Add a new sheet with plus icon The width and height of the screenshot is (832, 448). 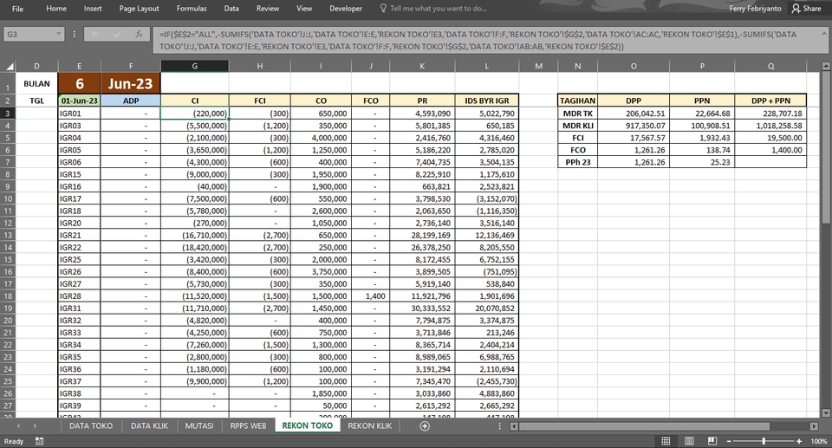tap(425, 425)
